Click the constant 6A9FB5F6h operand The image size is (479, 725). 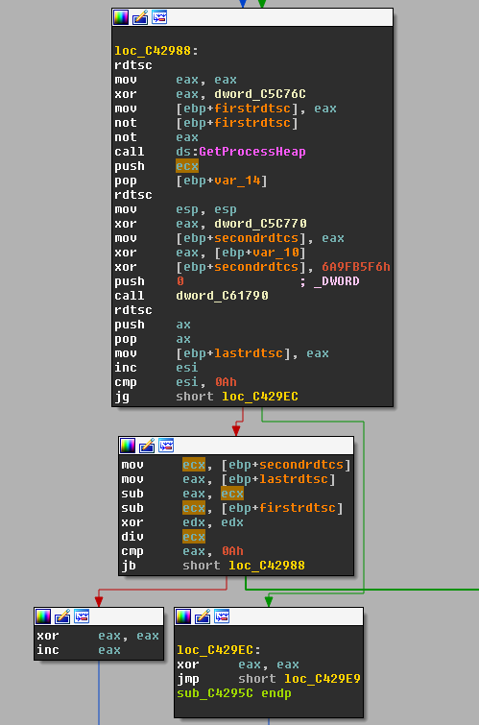(x=356, y=267)
